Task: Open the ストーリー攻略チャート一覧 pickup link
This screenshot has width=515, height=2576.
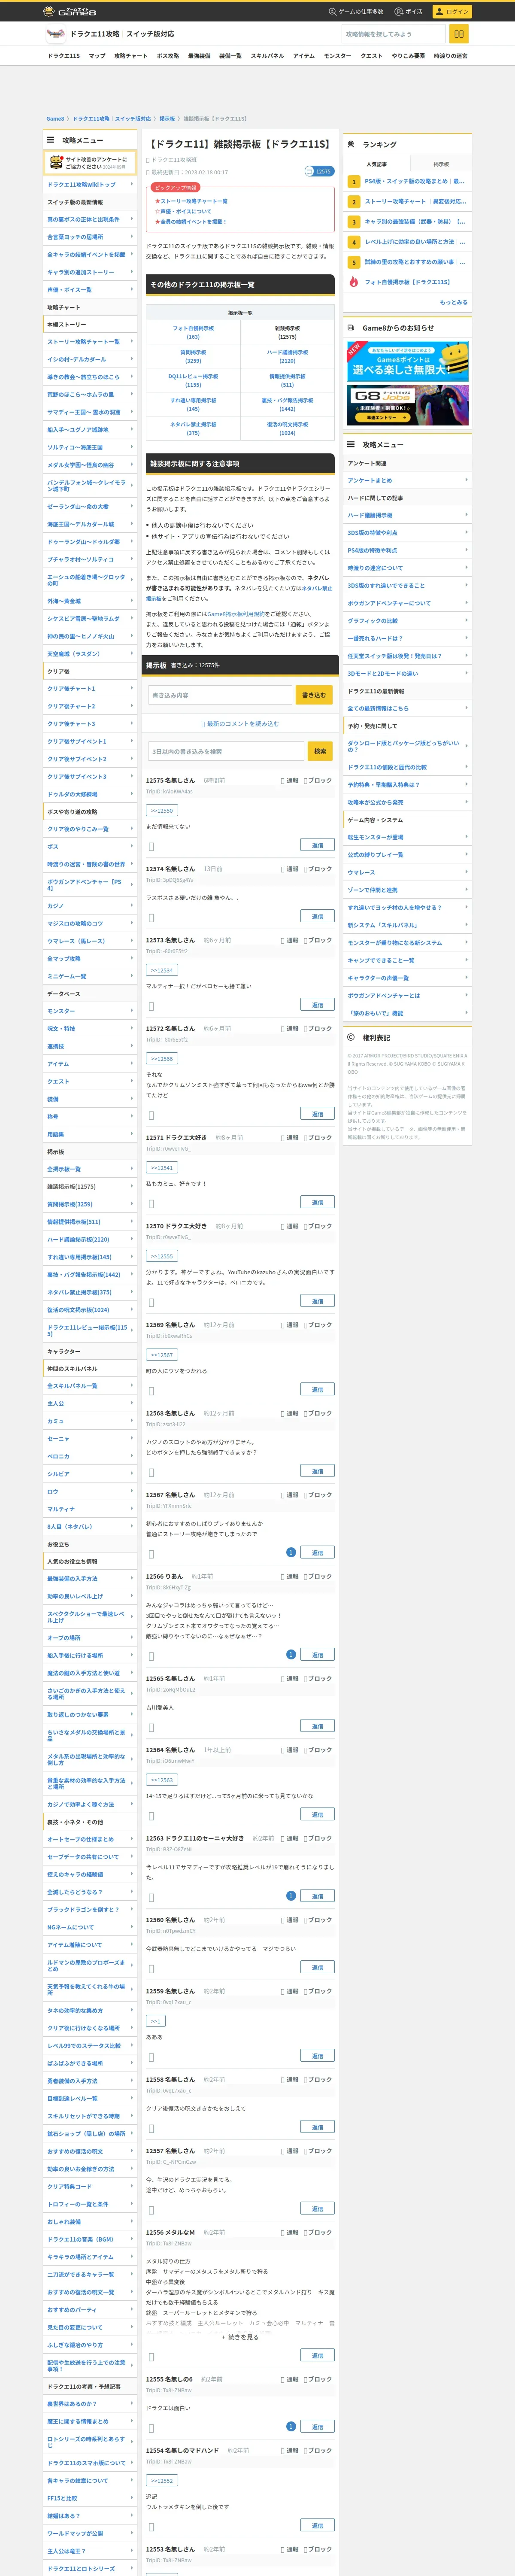Action: tap(193, 201)
